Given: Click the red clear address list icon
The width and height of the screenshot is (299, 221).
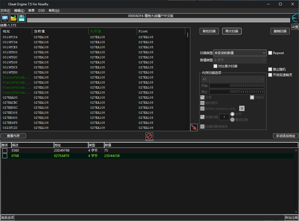Looking at the screenshot, I should point(149,136).
